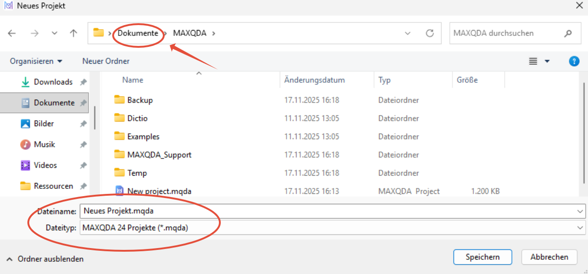This screenshot has width=588, height=274.
Task: Click the search magnifier icon
Action: (568, 33)
